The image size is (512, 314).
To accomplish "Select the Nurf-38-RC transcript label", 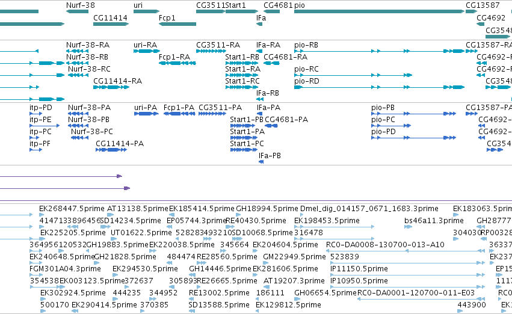I will [x=89, y=69].
